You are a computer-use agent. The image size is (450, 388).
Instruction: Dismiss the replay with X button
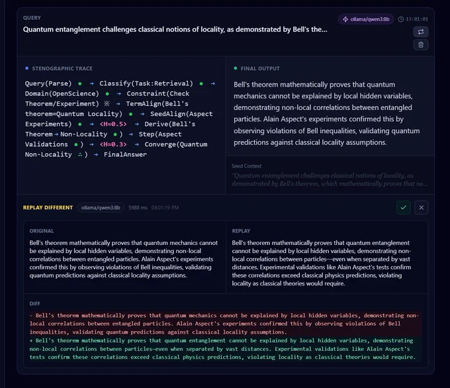pyautogui.click(x=421, y=207)
